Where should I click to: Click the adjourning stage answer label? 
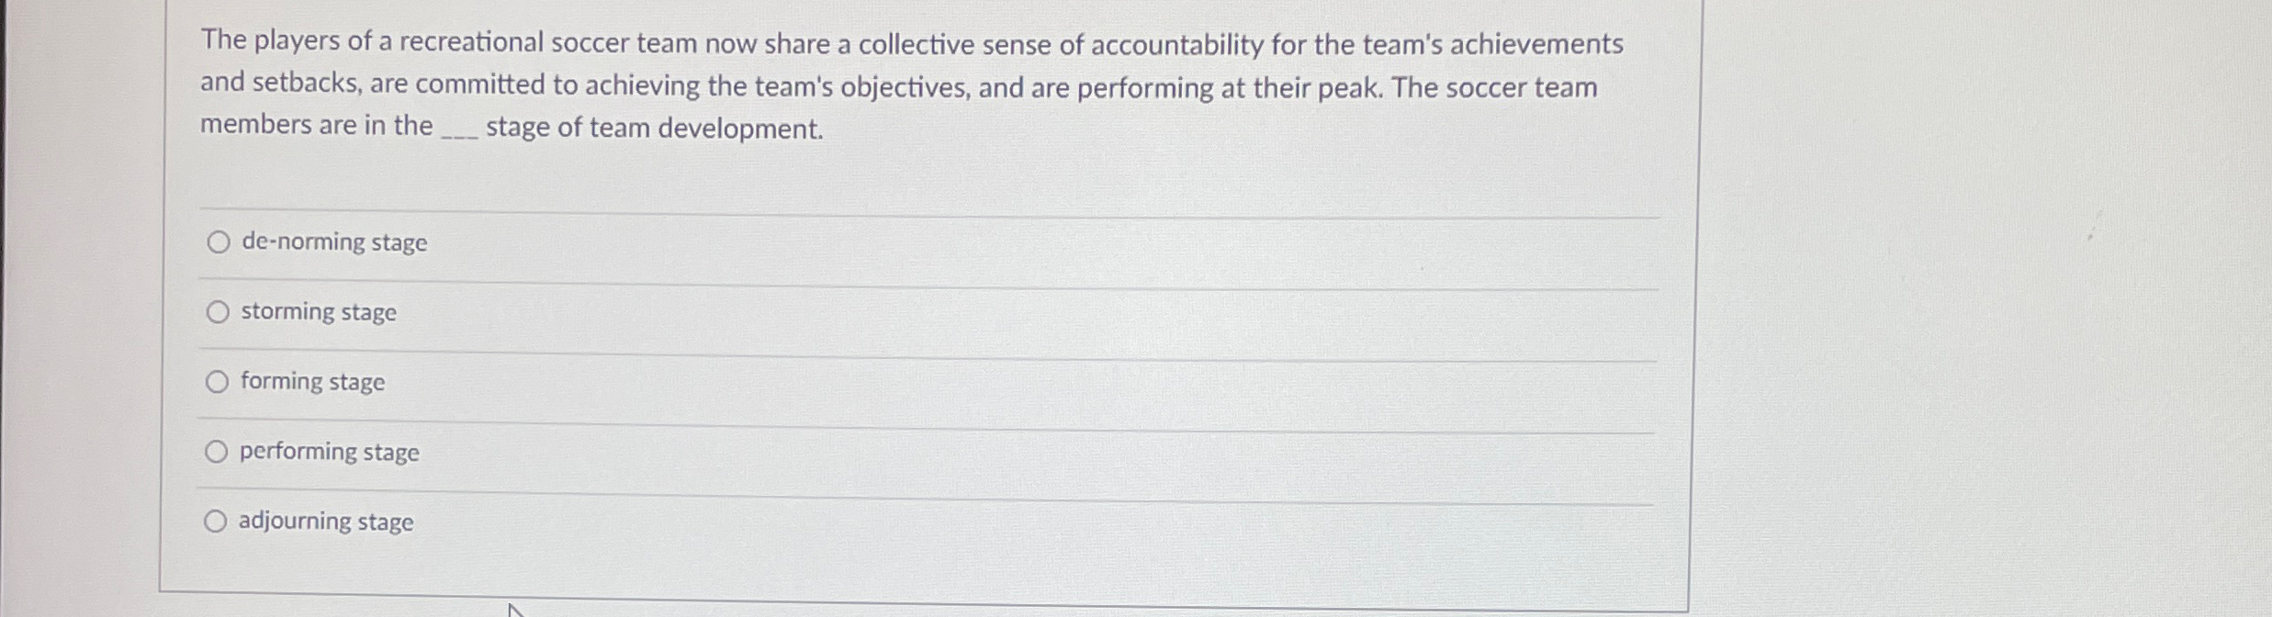325,521
